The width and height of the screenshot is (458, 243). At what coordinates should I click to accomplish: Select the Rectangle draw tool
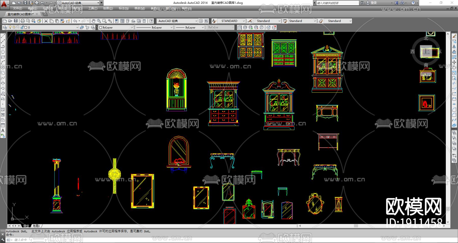(x=3, y=57)
